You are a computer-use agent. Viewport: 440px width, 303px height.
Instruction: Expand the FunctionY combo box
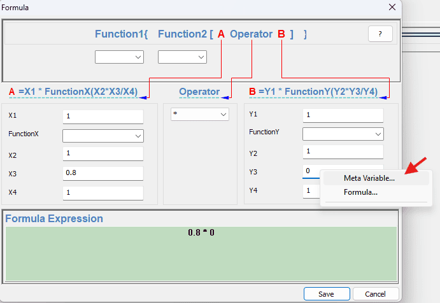pyautogui.click(x=343, y=134)
